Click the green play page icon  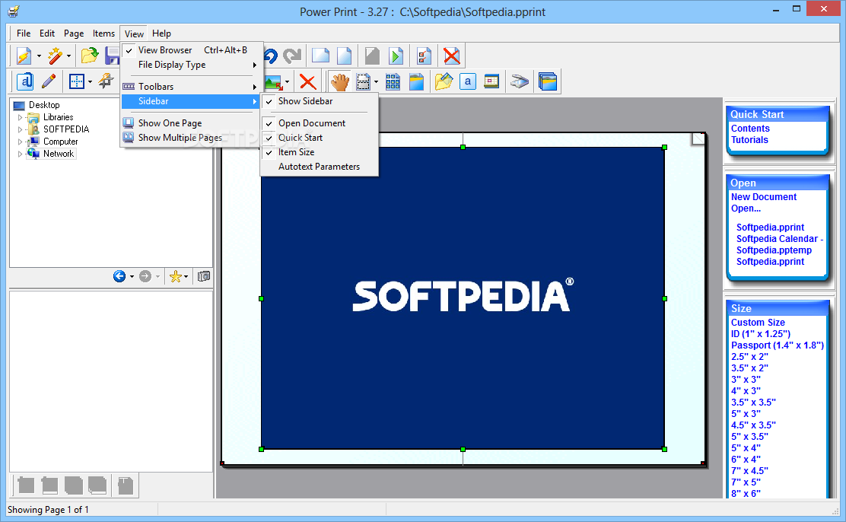coord(396,56)
